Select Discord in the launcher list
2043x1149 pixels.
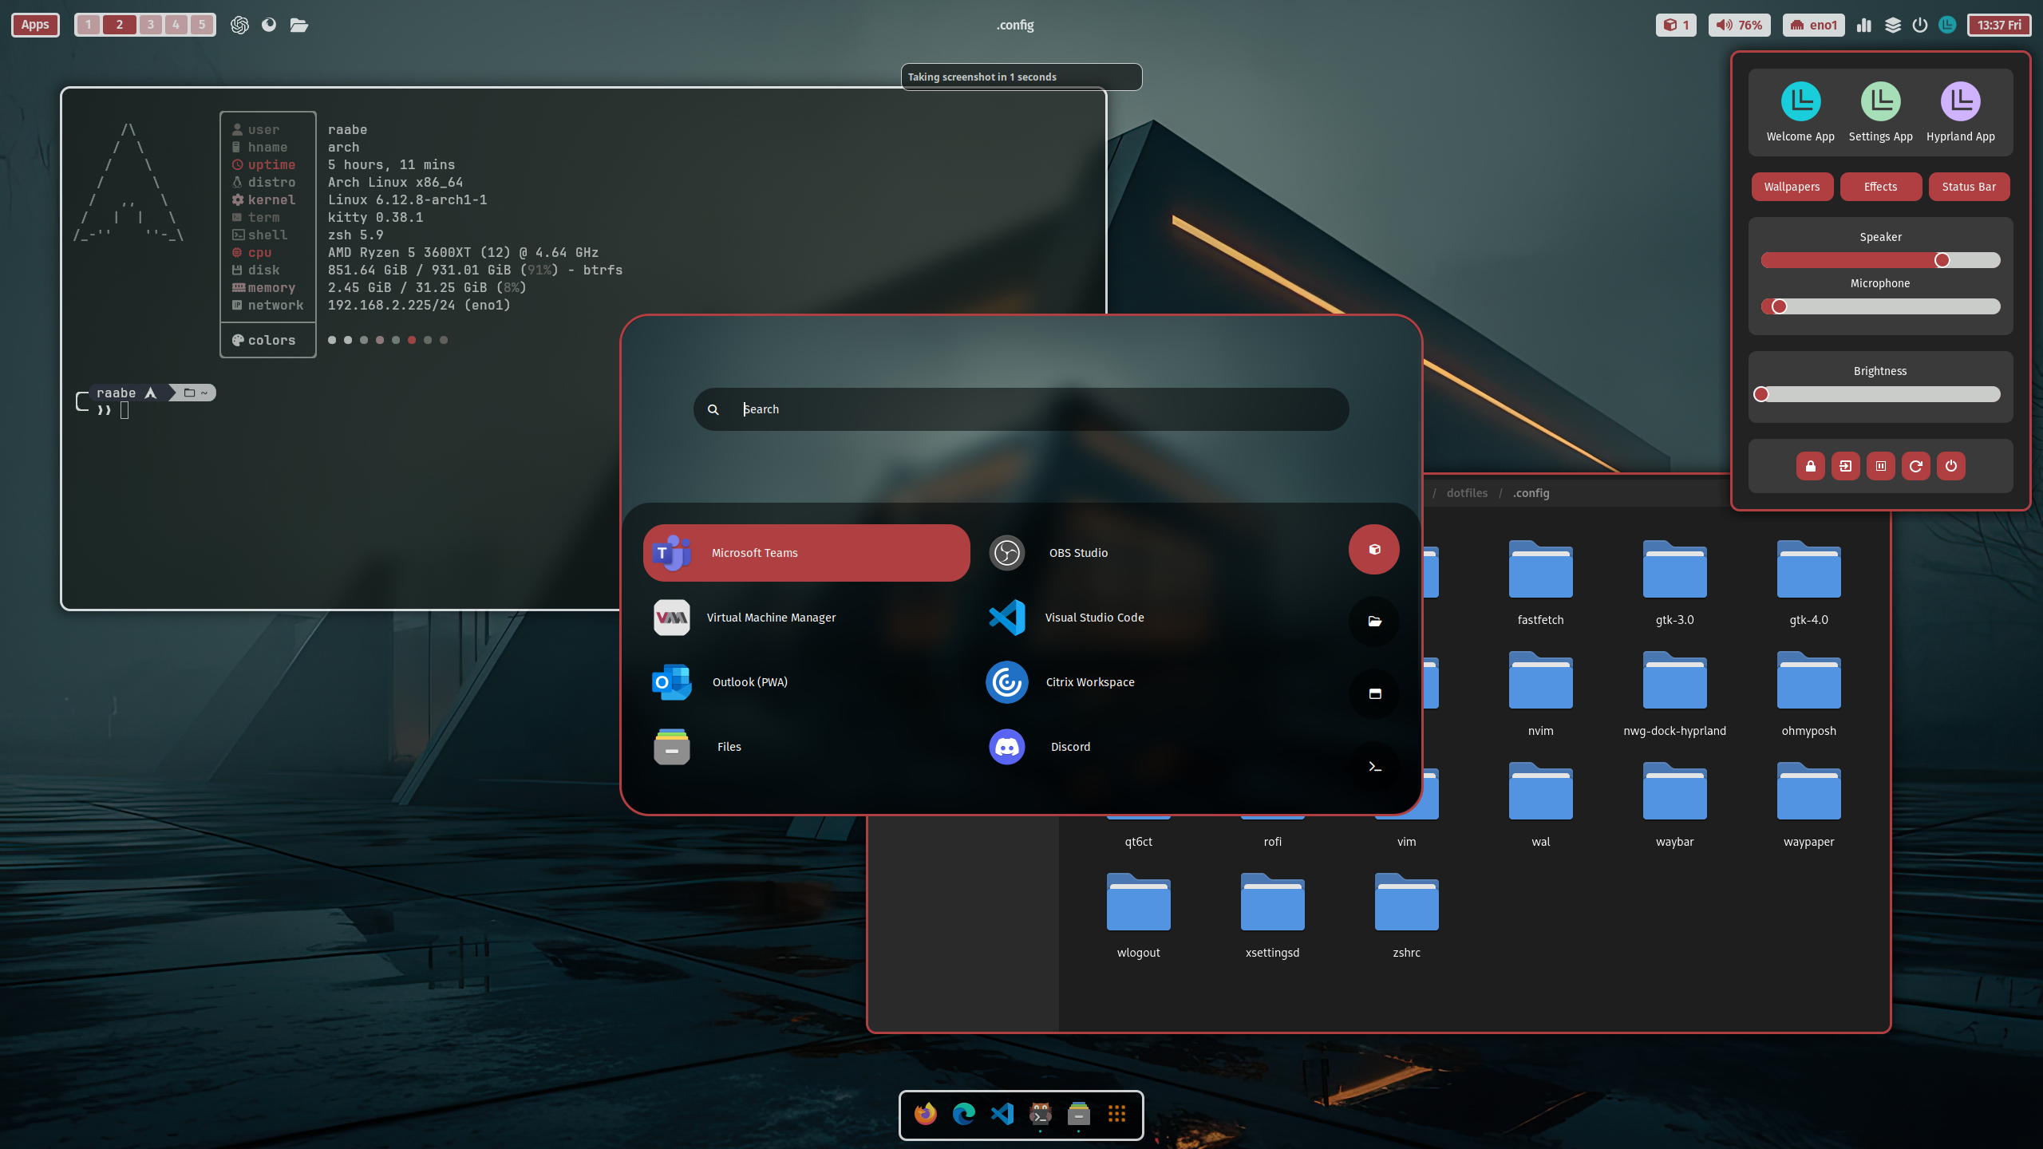pyautogui.click(x=1069, y=747)
